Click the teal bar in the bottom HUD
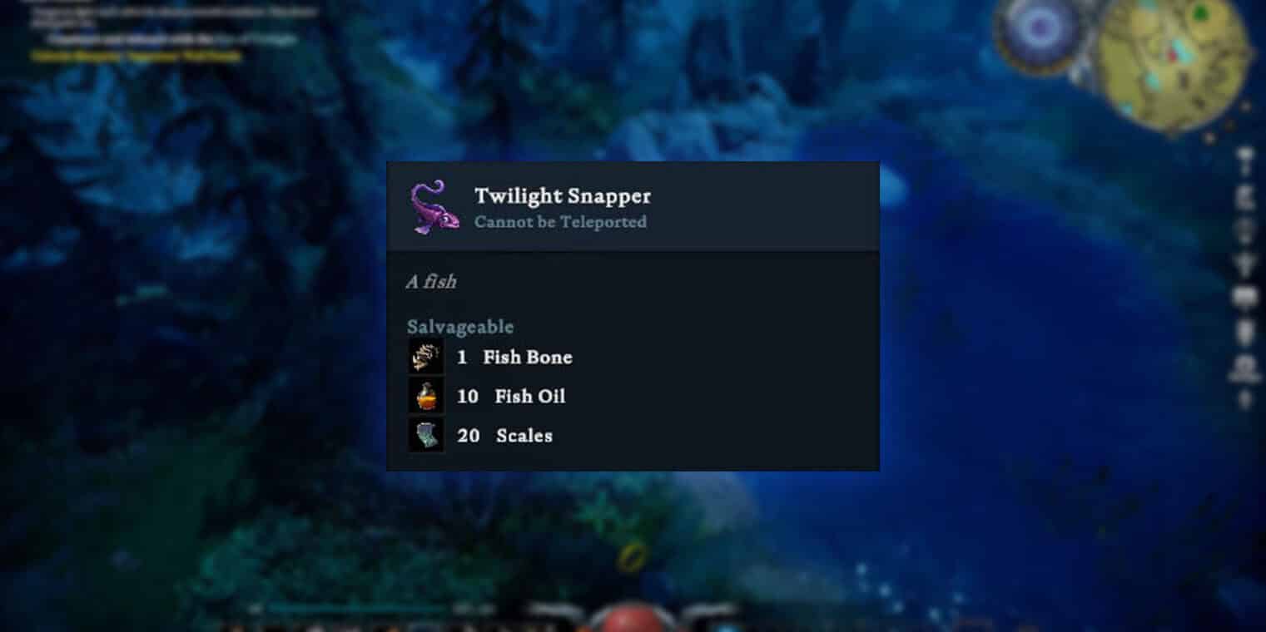Screen dimensions: 1266x632 pos(358,609)
